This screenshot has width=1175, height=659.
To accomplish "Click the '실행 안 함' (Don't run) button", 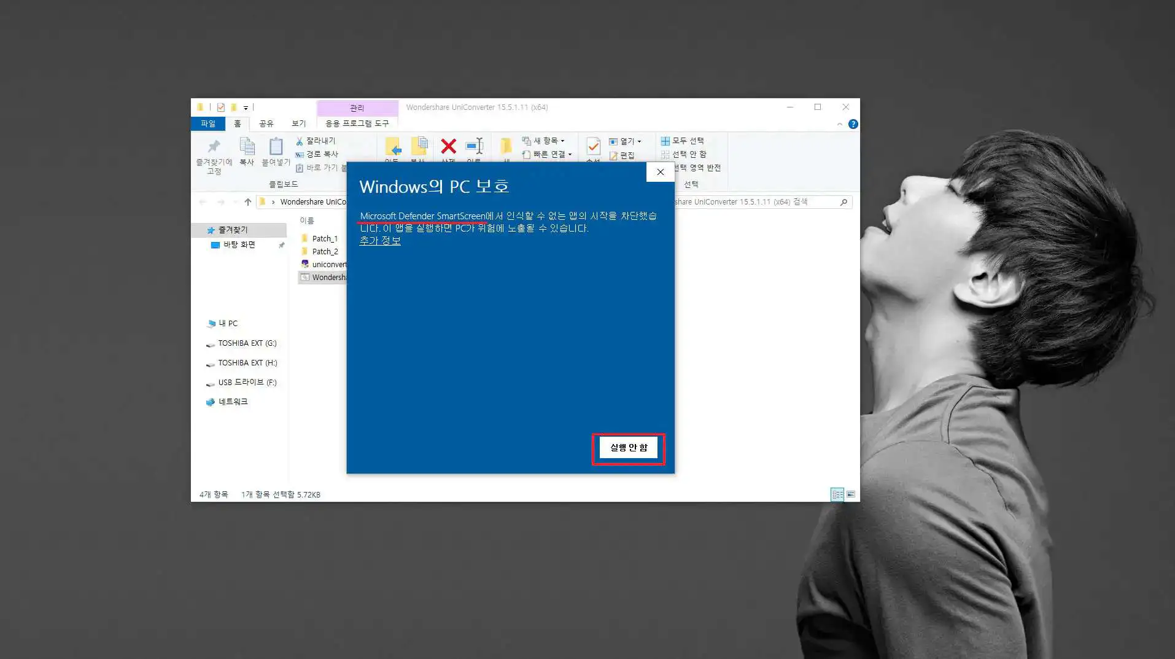I will point(628,448).
